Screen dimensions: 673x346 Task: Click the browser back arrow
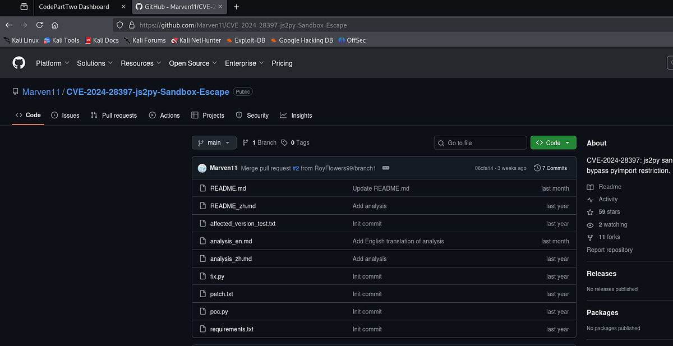(x=8, y=25)
